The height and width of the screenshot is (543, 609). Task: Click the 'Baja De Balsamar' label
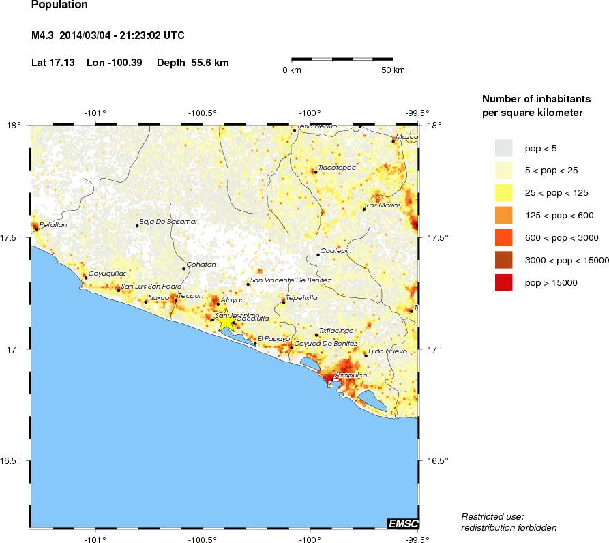[168, 222]
